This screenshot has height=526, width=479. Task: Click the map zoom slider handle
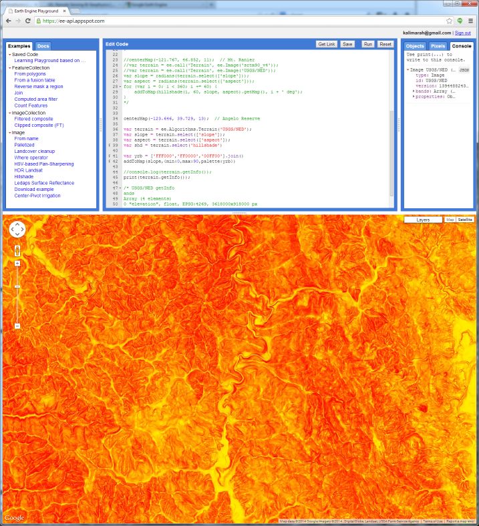(x=17, y=286)
